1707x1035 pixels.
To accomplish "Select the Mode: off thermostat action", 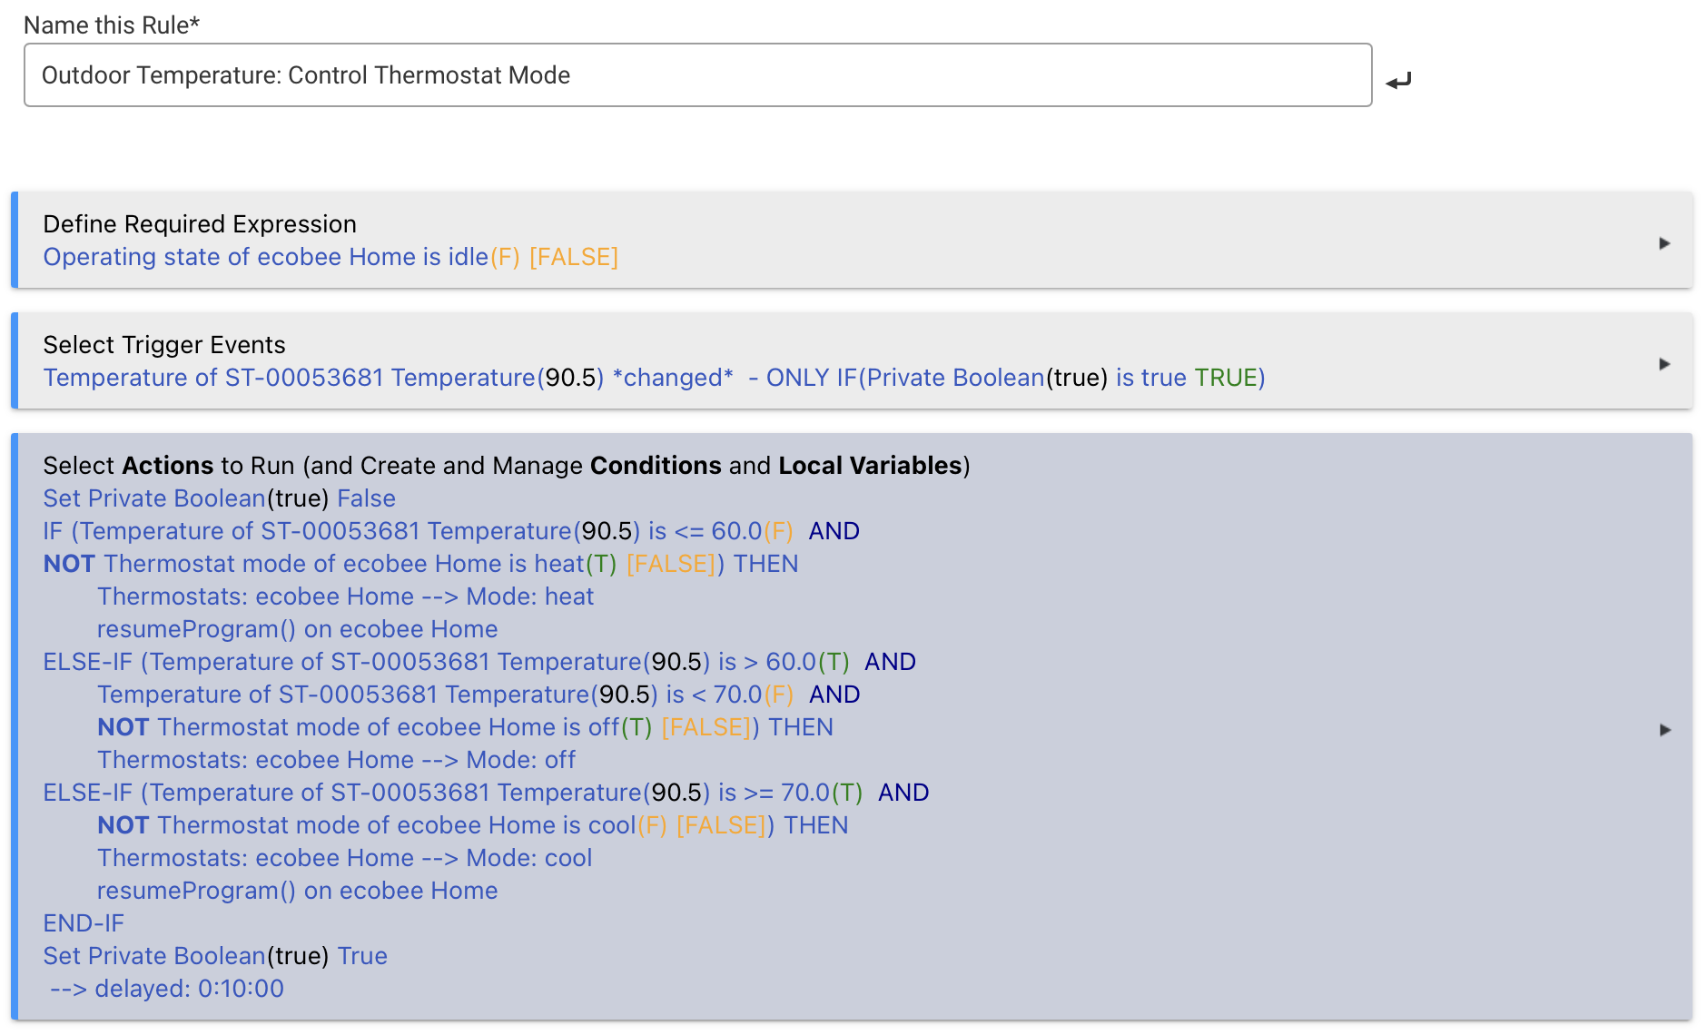I will click(337, 760).
